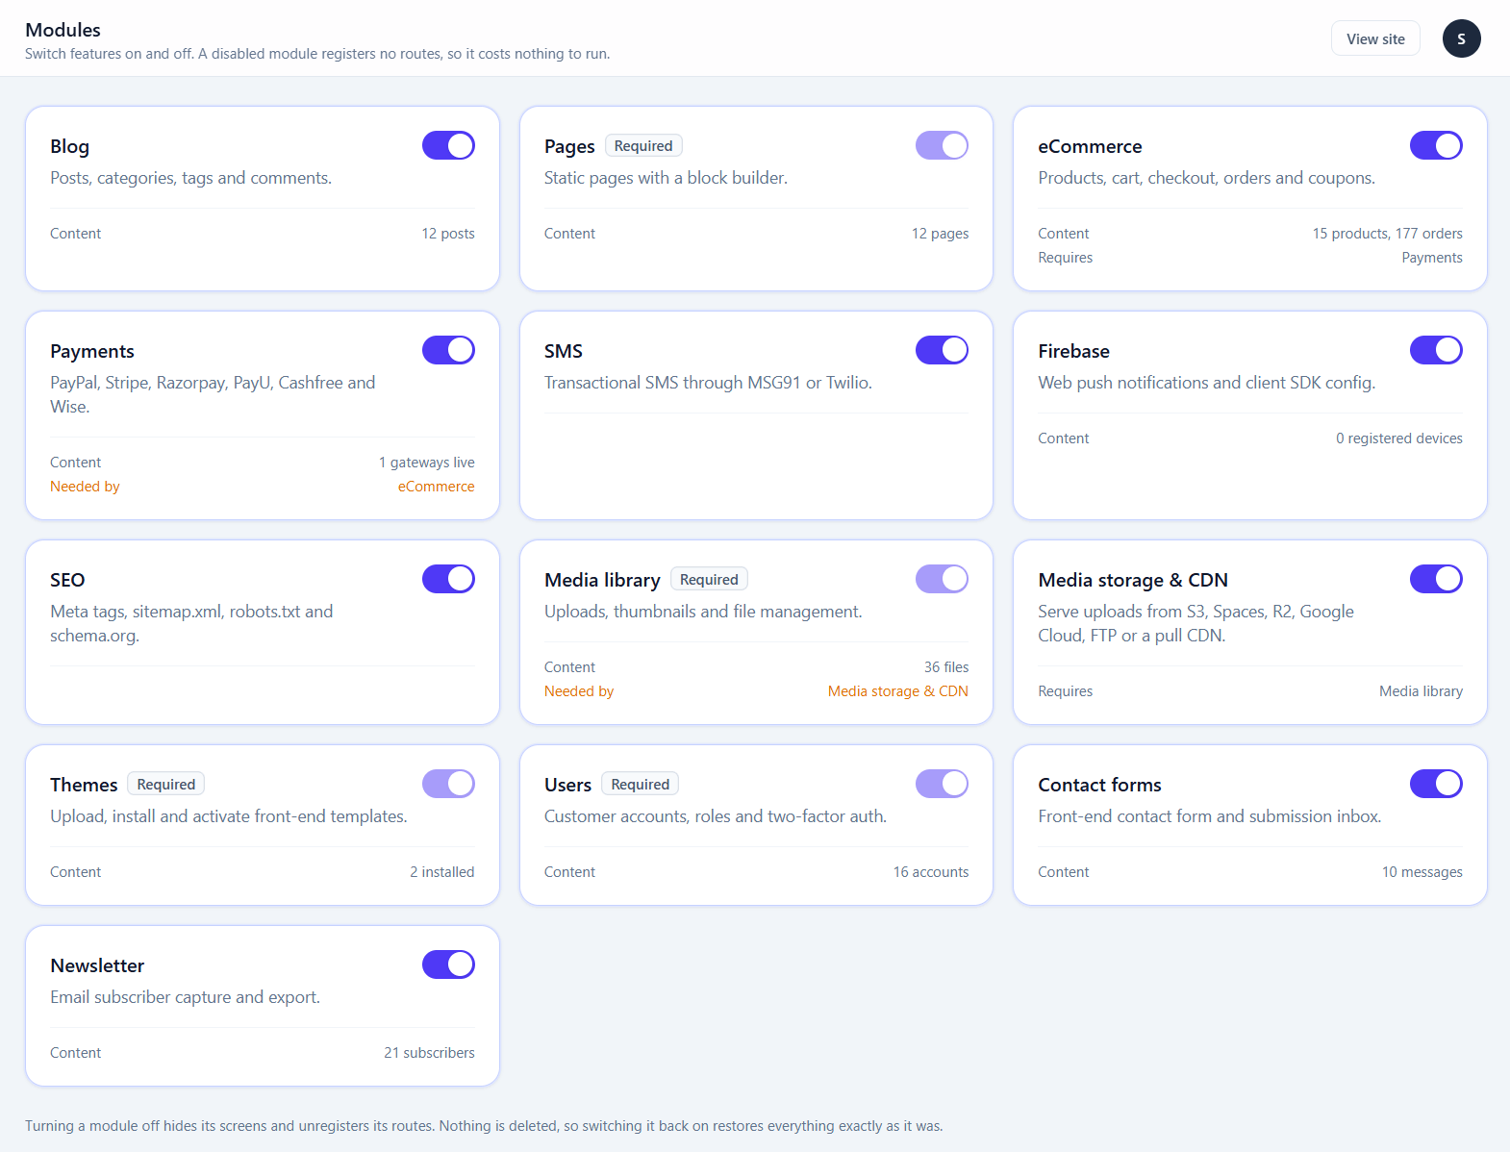This screenshot has height=1152, width=1510.
Task: Switch off the Payments module
Action: 448,350
